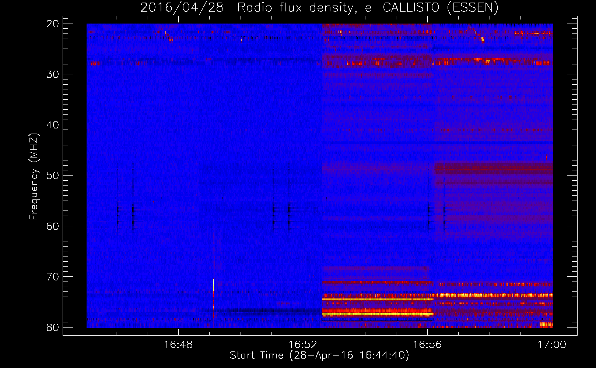Click the 20 frequency tick label

(53, 24)
